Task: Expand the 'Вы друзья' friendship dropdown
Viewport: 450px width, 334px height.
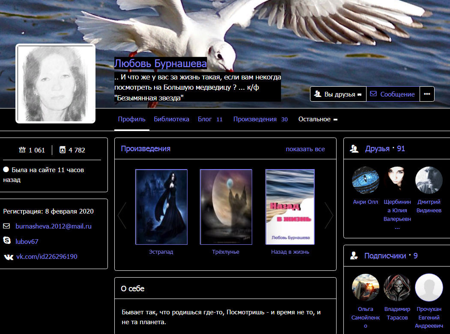Action: 338,94
